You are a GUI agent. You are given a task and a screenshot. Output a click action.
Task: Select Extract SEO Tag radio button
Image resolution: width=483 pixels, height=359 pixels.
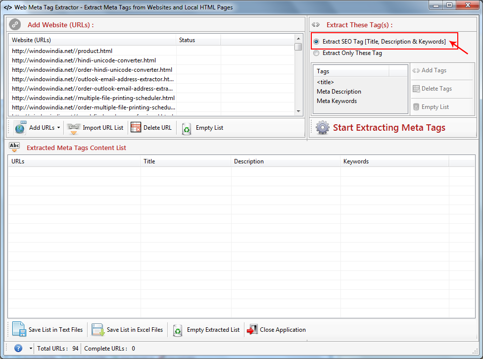[316, 42]
